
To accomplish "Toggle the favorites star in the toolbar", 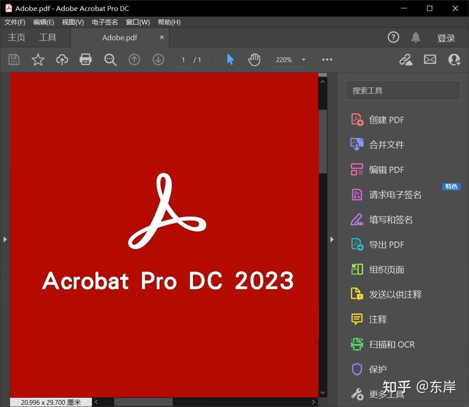I will tap(38, 60).
